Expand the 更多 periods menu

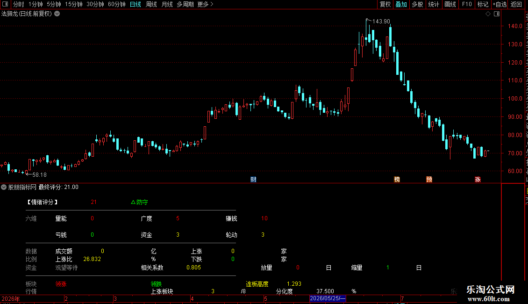click(205, 4)
